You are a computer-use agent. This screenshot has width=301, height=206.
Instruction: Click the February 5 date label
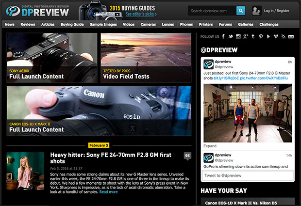coord(99,145)
